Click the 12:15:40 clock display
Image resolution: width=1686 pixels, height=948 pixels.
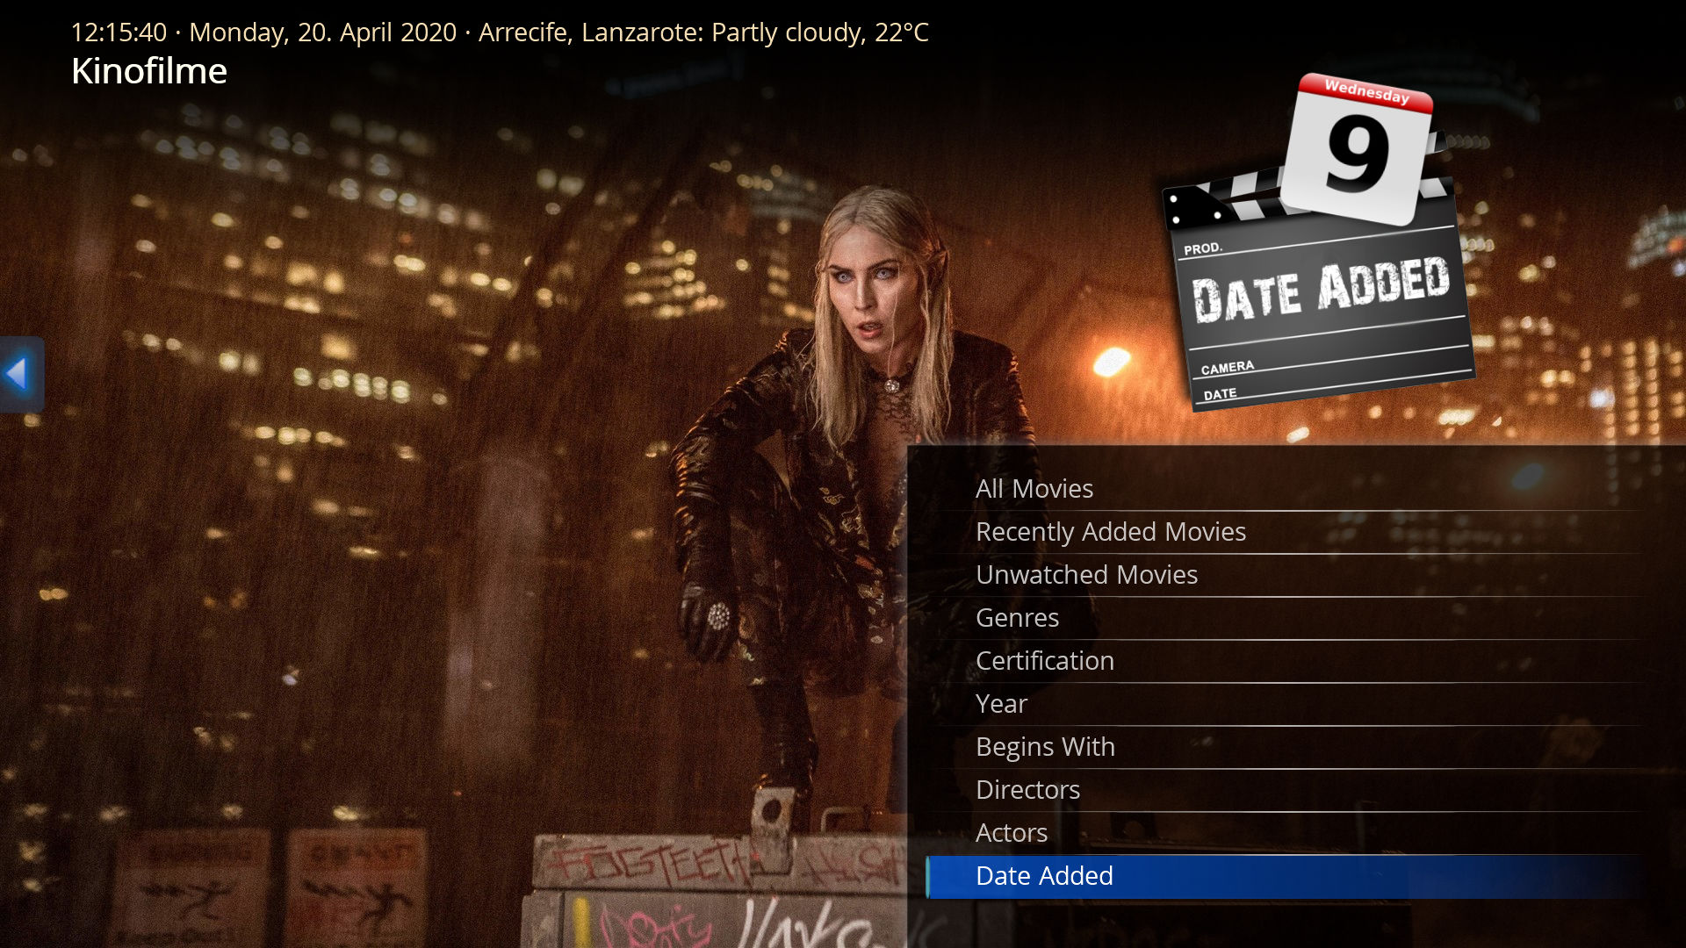coord(118,32)
